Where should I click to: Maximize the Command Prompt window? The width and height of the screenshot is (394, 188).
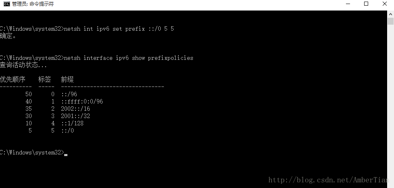click(x=366, y=4)
